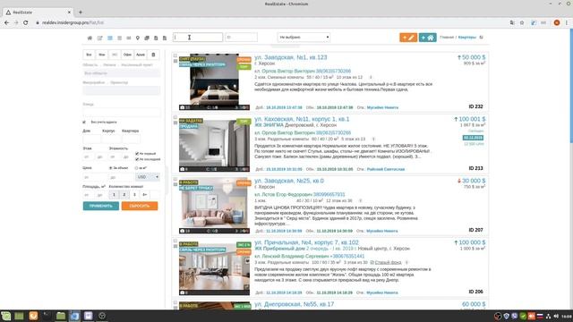573x322 pixels.
Task: Click the stacked pages icon in the toolbar
Action: click(x=147, y=38)
